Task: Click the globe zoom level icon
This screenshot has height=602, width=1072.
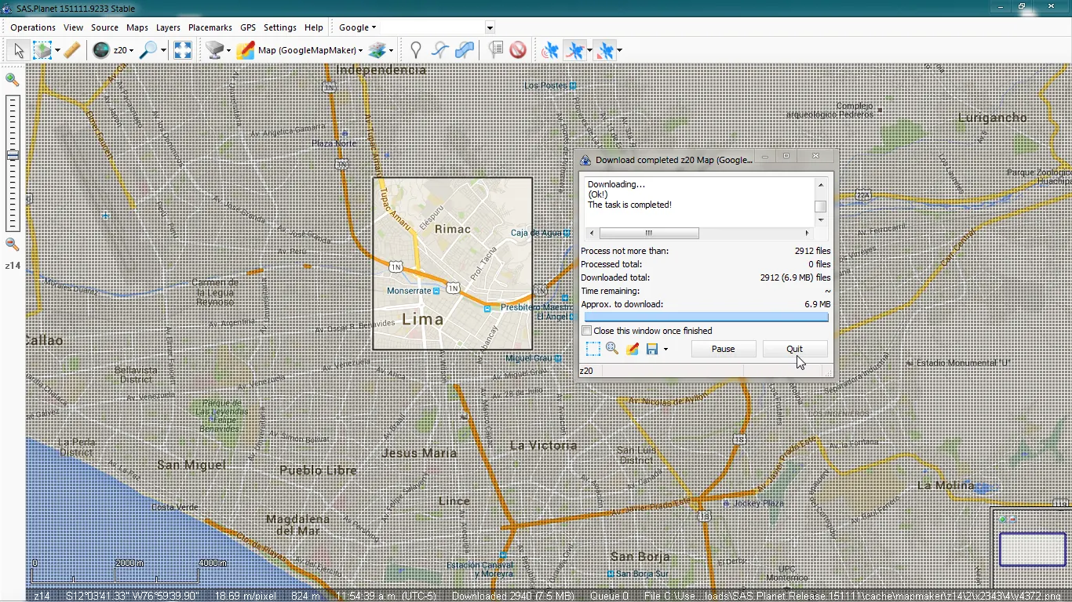Action: [100, 50]
